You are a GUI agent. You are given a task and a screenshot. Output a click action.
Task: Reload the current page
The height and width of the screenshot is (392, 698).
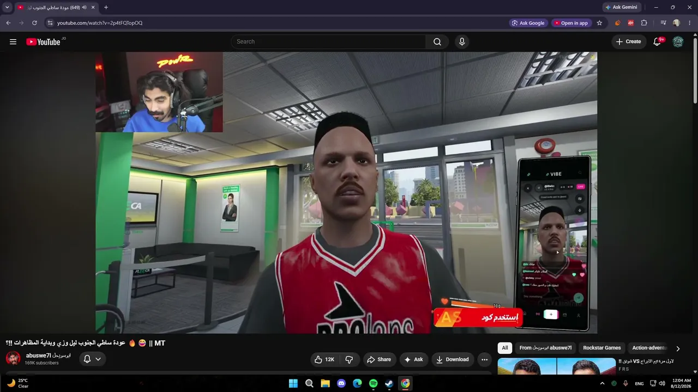[34, 23]
